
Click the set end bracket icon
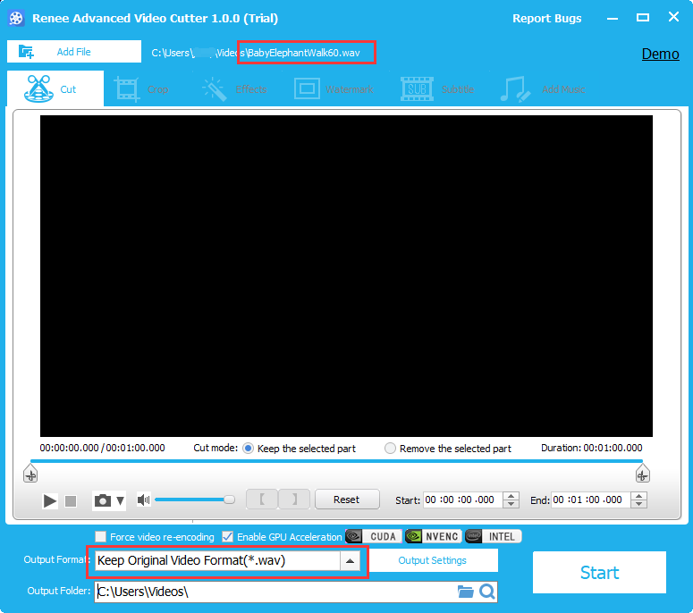pos(294,500)
